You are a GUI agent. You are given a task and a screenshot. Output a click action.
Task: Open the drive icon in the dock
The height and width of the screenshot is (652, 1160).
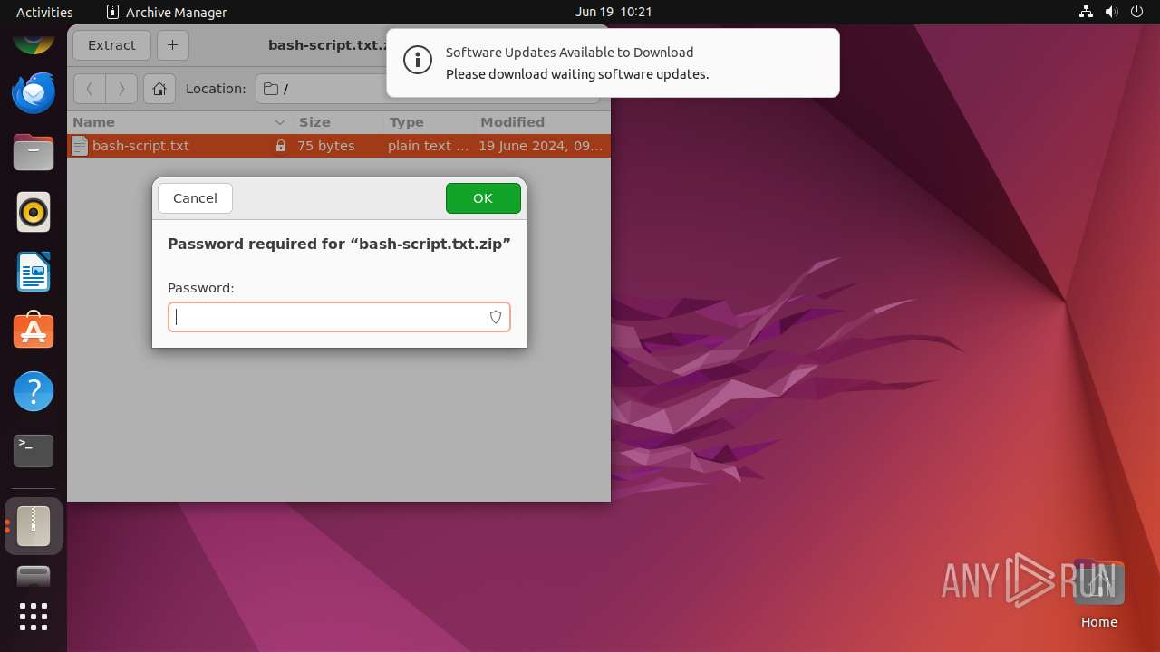point(34,577)
